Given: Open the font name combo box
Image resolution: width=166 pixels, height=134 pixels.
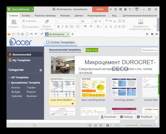Looking at the screenshot, I should pyautogui.click(x=68, y=21).
